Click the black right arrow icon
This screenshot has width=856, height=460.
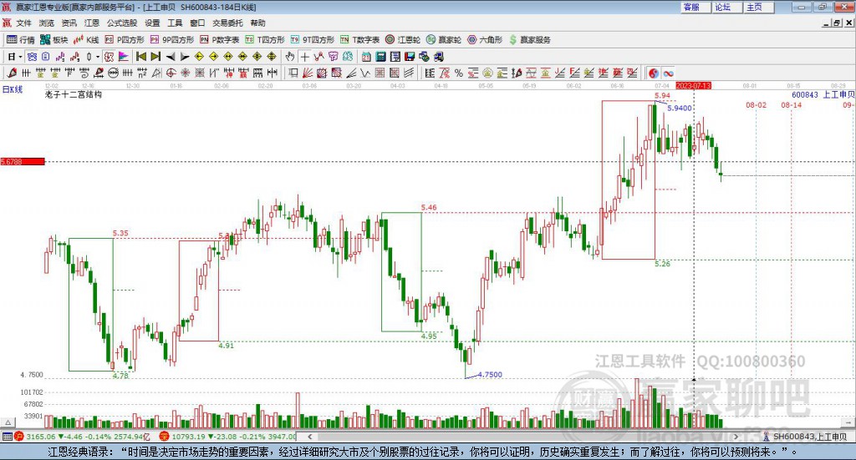pyautogui.click(x=185, y=56)
